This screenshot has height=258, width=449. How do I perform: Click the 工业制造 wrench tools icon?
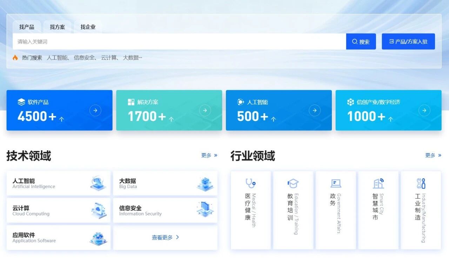(x=421, y=183)
